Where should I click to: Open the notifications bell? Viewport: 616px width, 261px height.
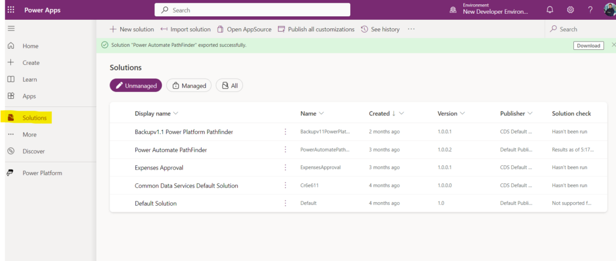pyautogui.click(x=549, y=10)
